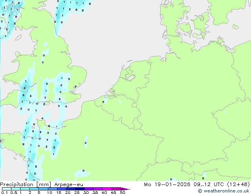Screen dimensions: 251x194
Task: Click the 10 to 15 mm legend swatch
Action: click(x=52, y=189)
